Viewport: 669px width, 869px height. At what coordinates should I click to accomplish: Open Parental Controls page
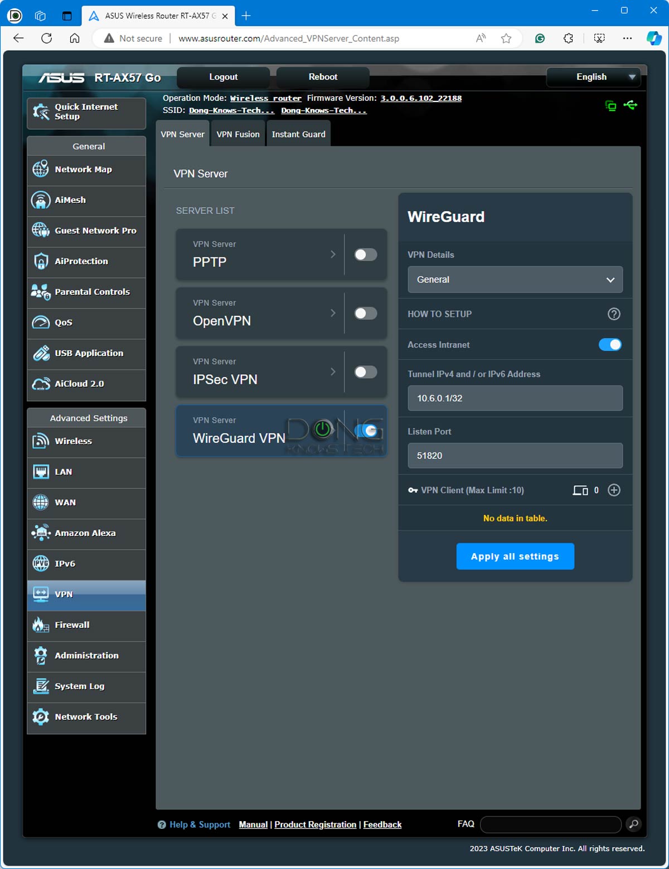click(x=86, y=292)
